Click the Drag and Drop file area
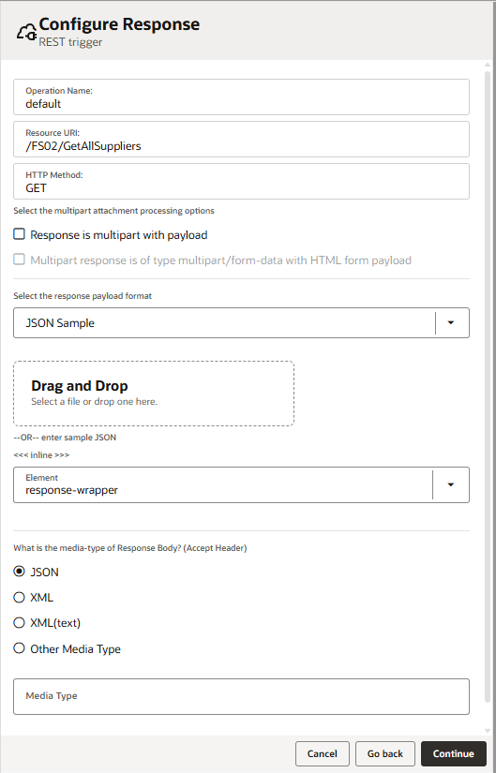 click(154, 394)
